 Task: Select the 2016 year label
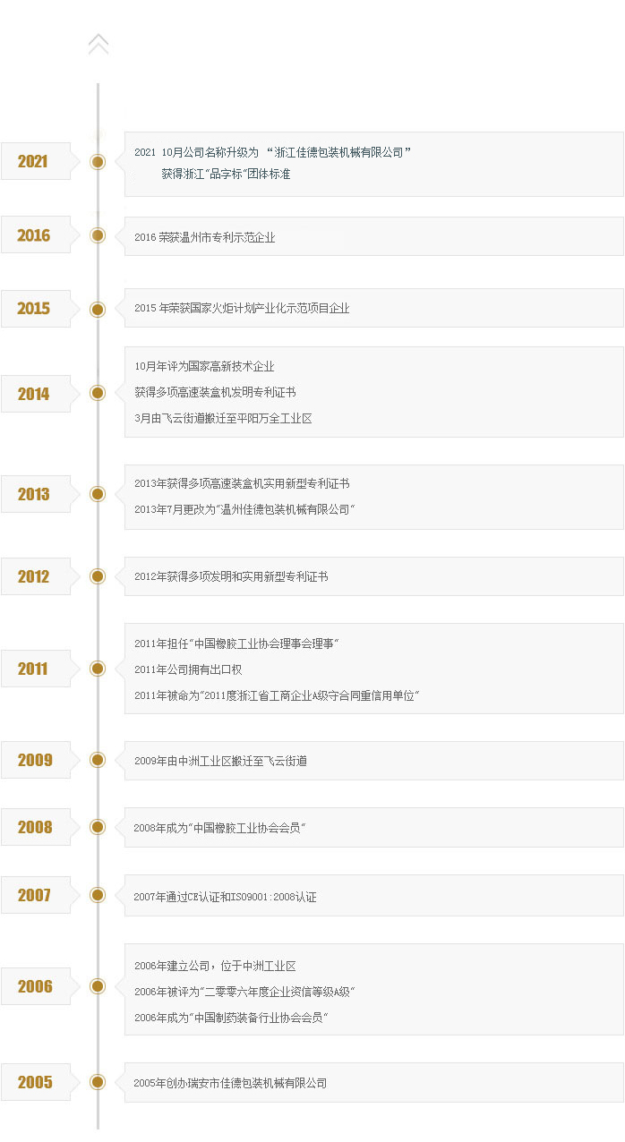[x=33, y=235]
